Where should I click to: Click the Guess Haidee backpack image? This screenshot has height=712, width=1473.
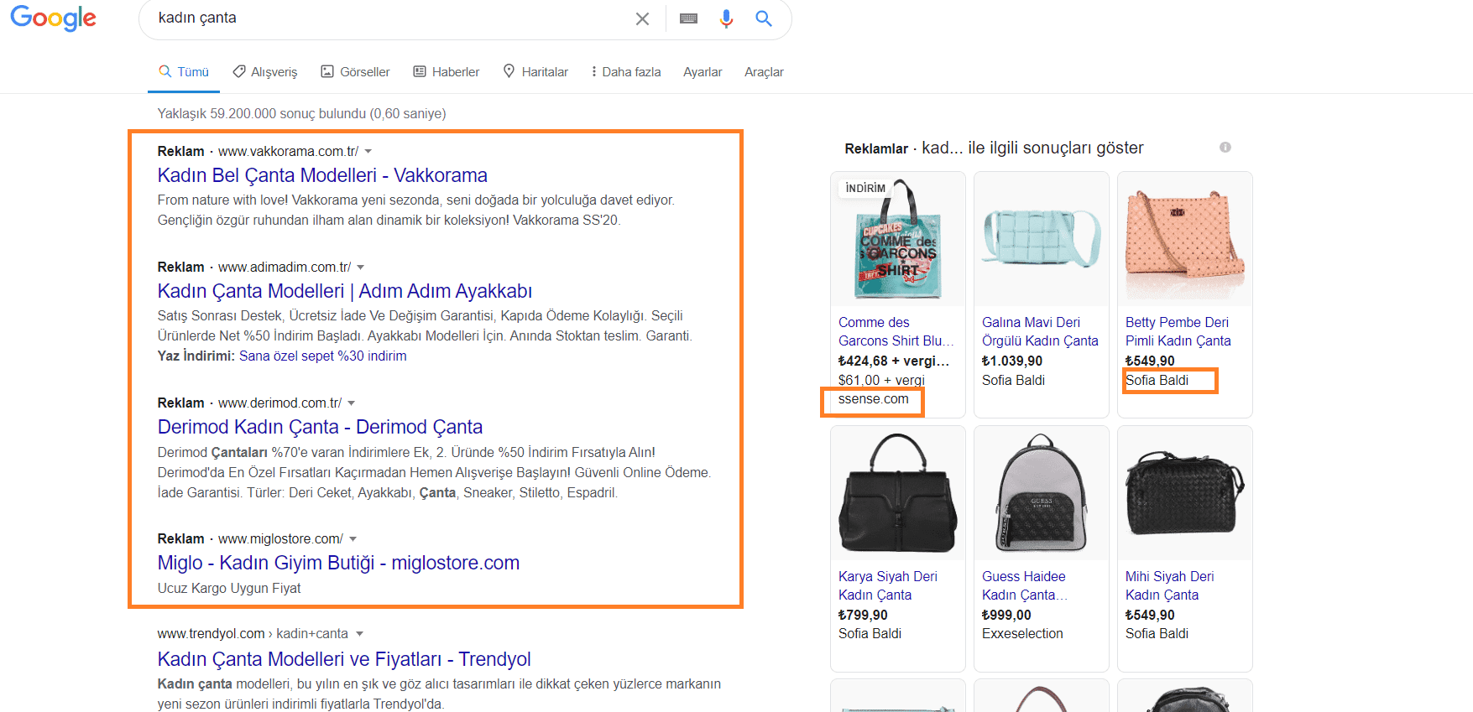[x=1041, y=493]
